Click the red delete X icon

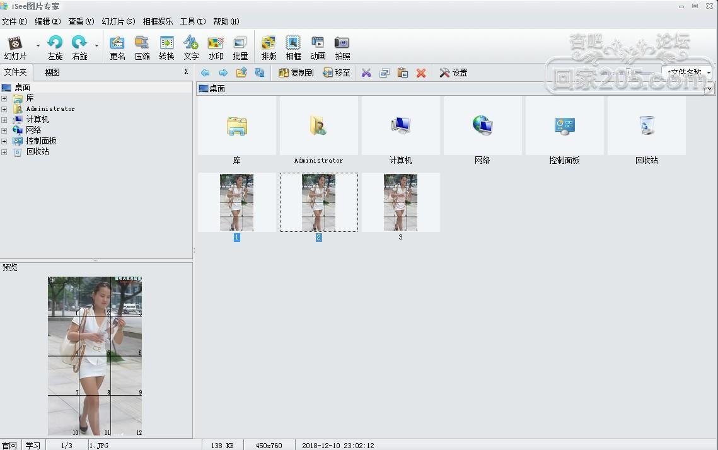(421, 73)
